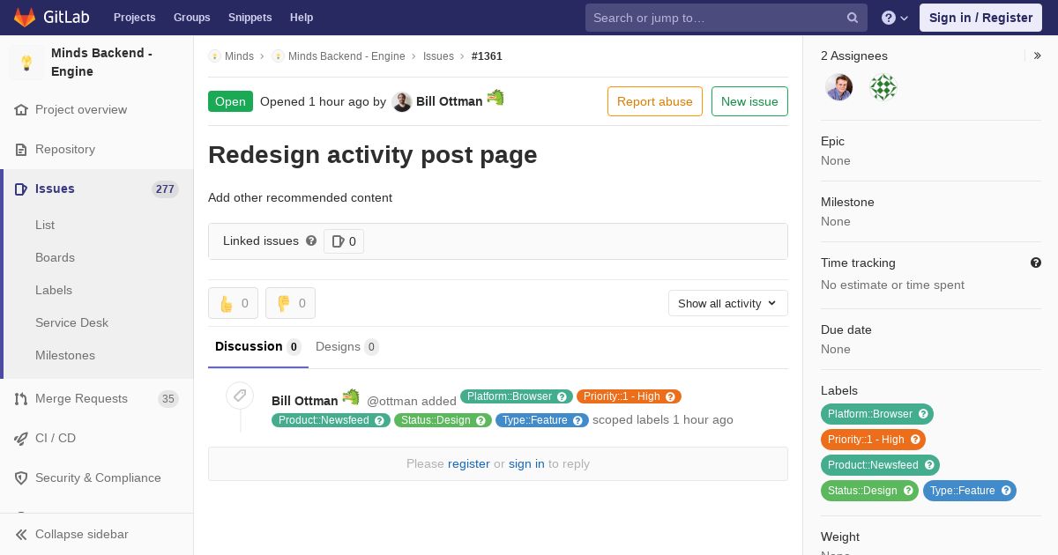Give a thumbs up reaction

[x=233, y=303]
